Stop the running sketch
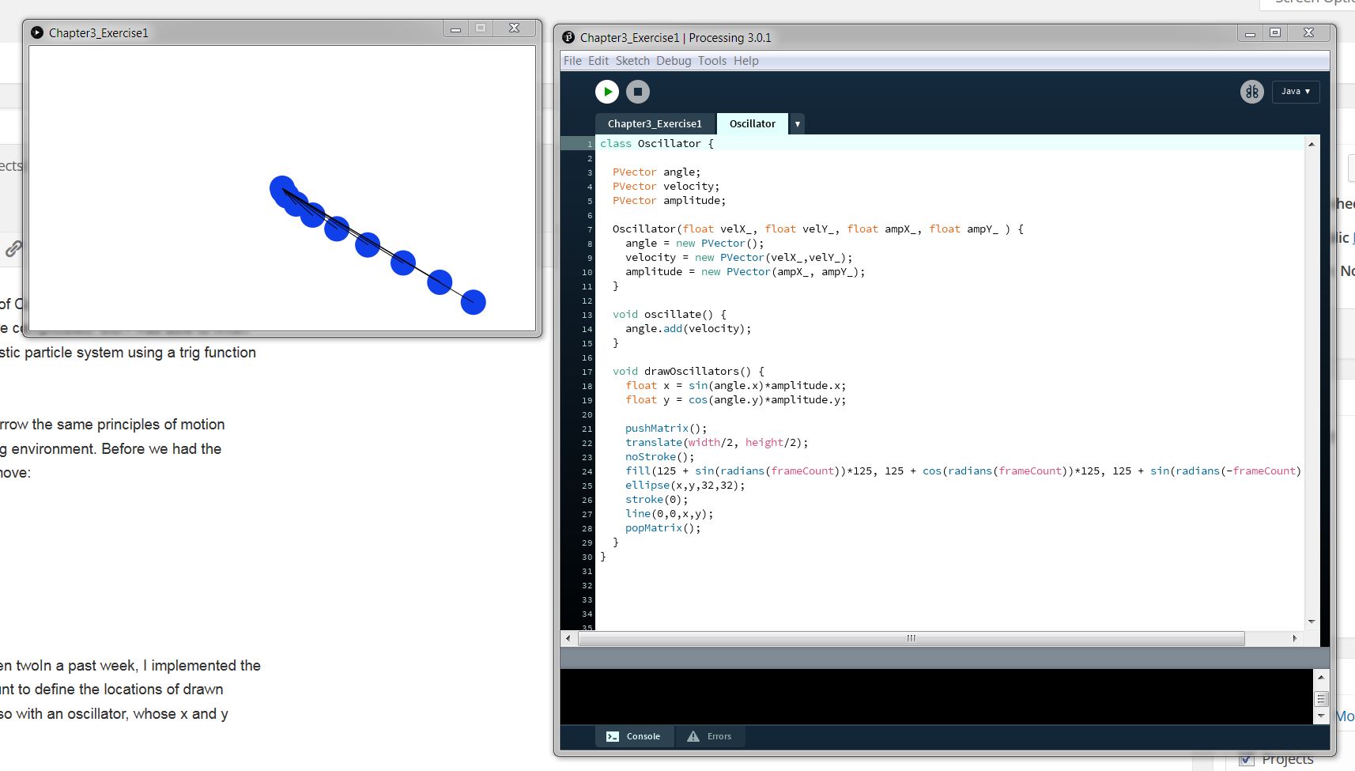The image size is (1355, 771). pyautogui.click(x=638, y=92)
